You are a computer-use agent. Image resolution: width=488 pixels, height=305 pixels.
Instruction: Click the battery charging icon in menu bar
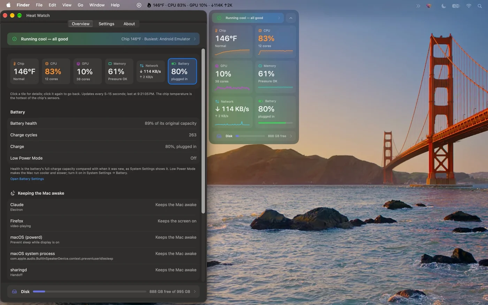pyautogui.click(x=456, y=6)
